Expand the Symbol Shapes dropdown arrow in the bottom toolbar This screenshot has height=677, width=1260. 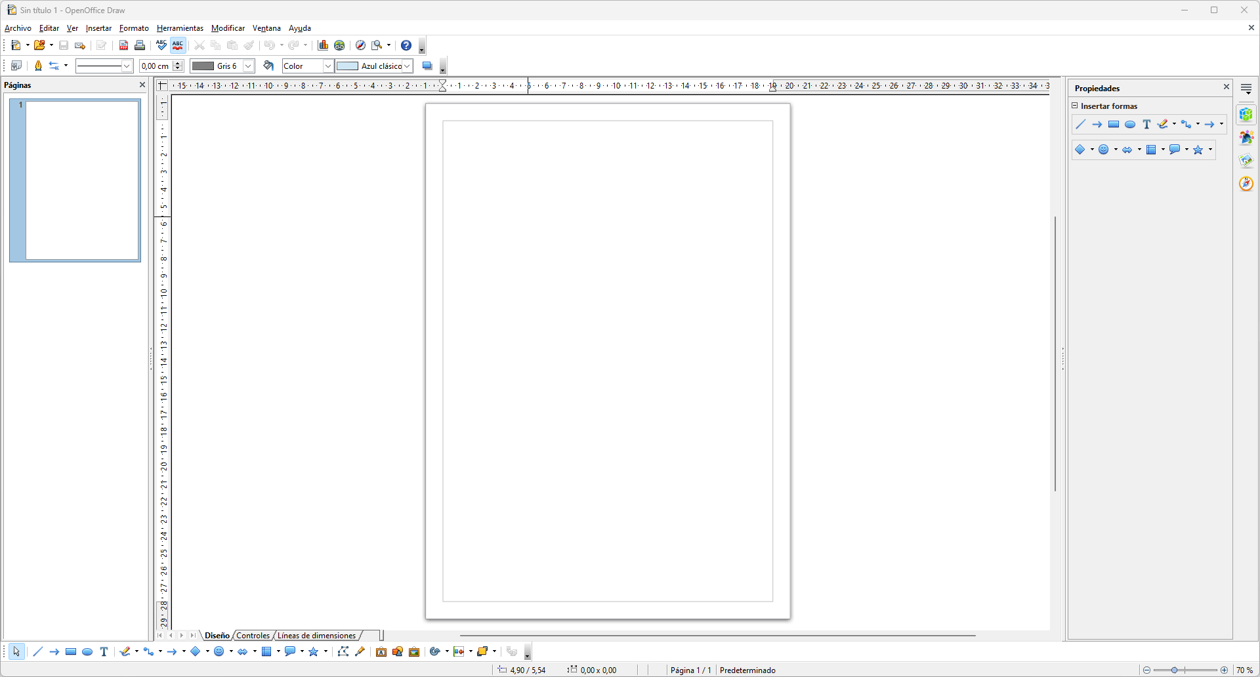231,651
